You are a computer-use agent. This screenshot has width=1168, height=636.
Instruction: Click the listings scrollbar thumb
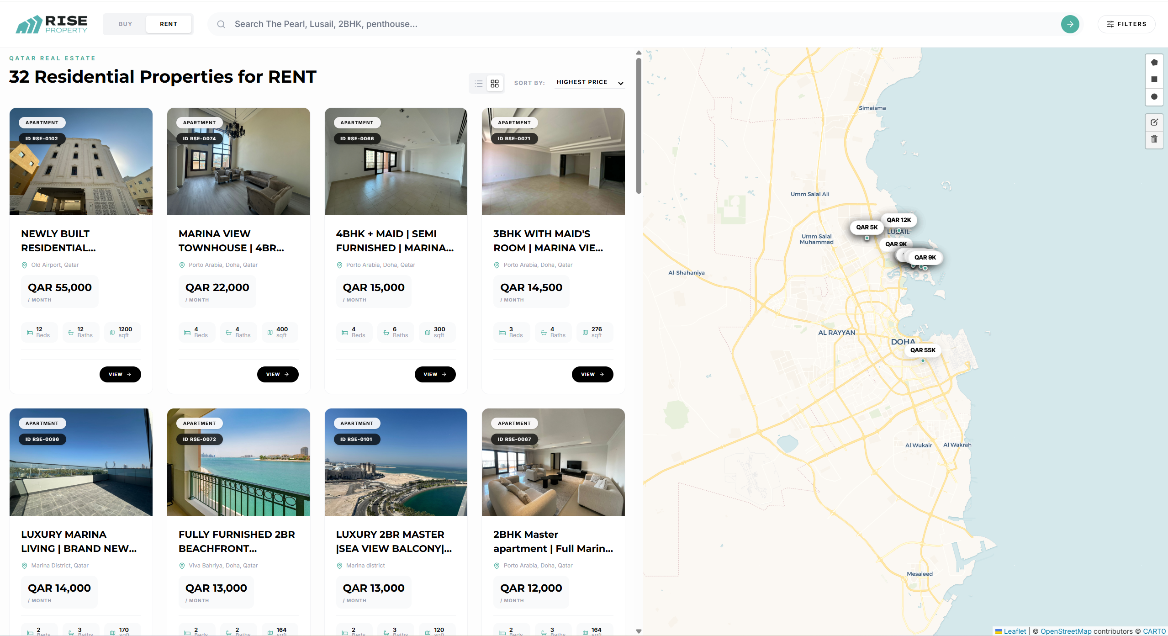click(x=639, y=126)
